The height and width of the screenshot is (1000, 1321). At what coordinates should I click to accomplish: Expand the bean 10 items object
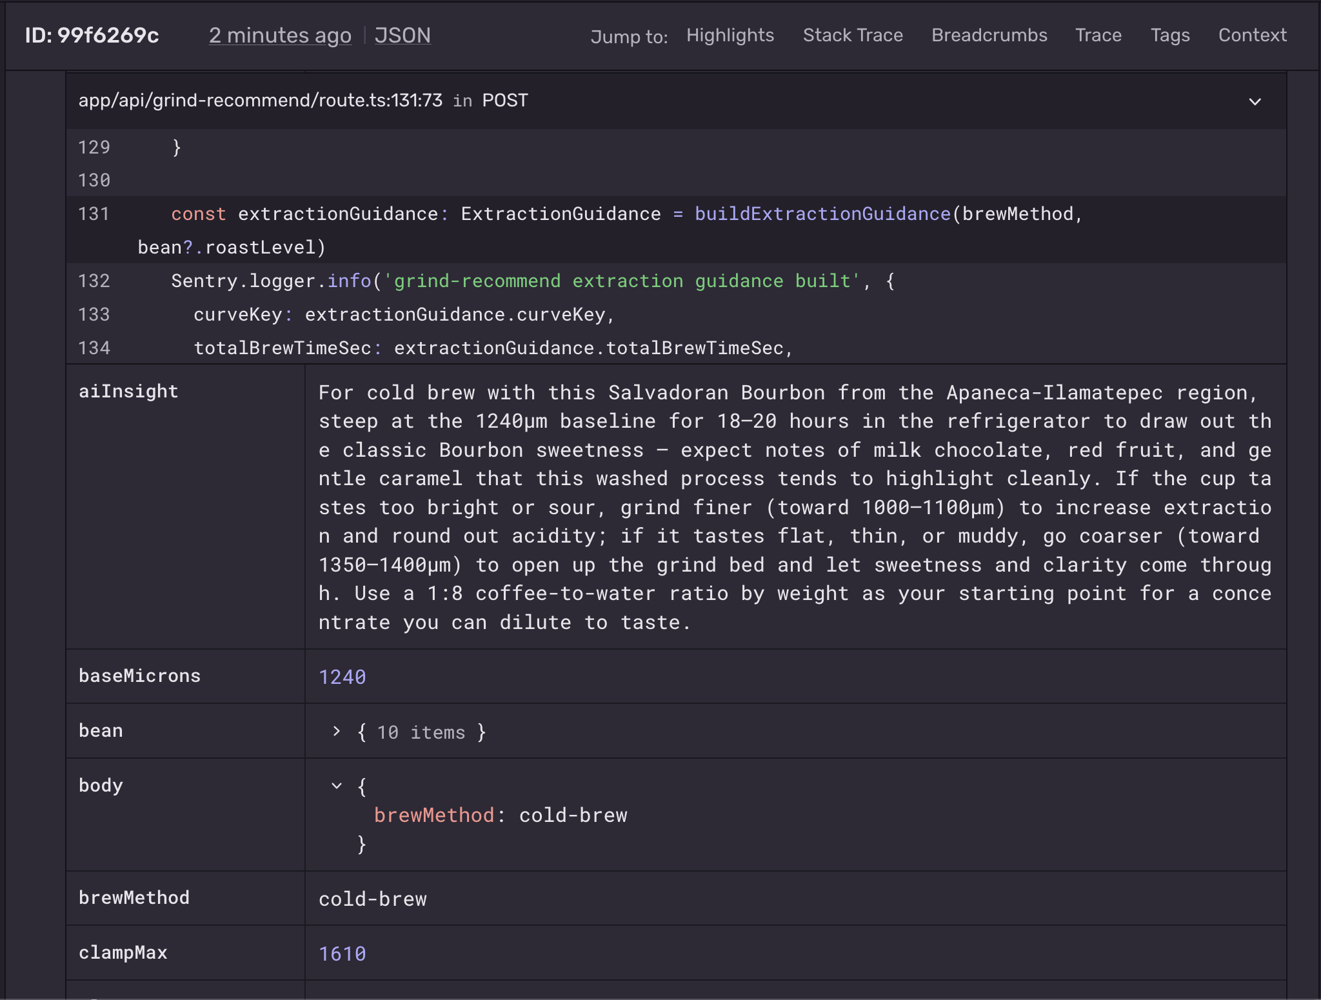tap(336, 732)
